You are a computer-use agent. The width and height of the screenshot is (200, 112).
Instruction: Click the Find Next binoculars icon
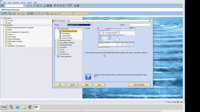click(x=51, y=6)
